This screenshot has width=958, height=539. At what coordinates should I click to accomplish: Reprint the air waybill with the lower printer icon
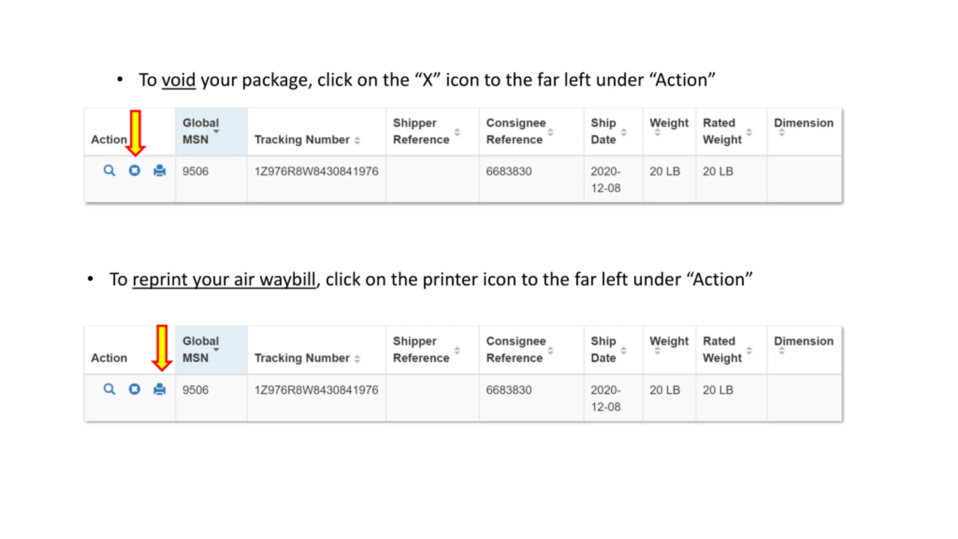pos(159,389)
